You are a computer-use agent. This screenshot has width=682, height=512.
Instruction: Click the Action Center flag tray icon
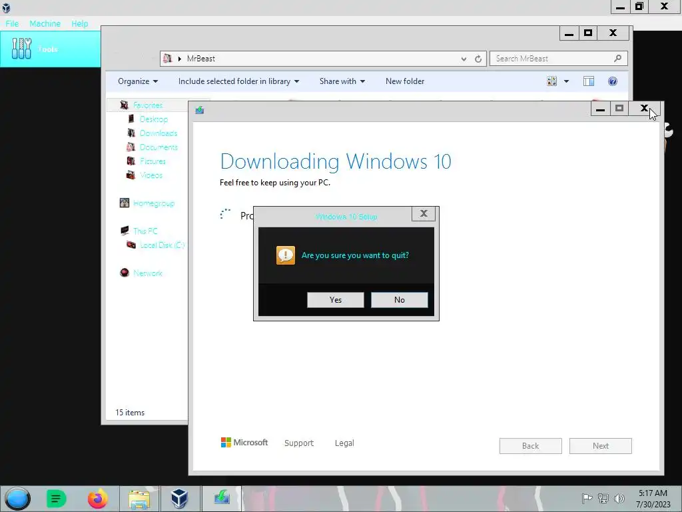point(587,498)
